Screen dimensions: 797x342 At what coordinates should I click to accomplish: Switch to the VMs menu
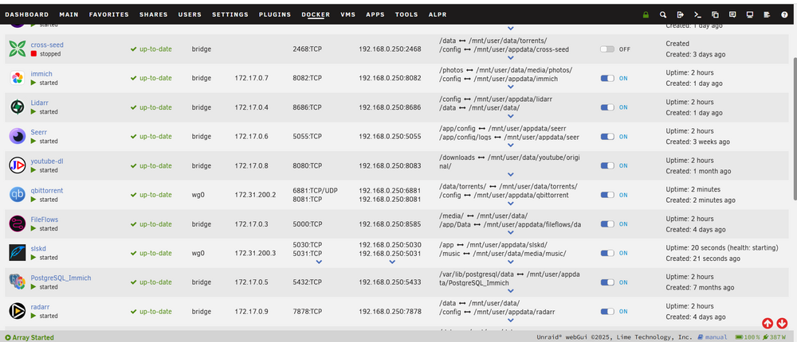[348, 15]
